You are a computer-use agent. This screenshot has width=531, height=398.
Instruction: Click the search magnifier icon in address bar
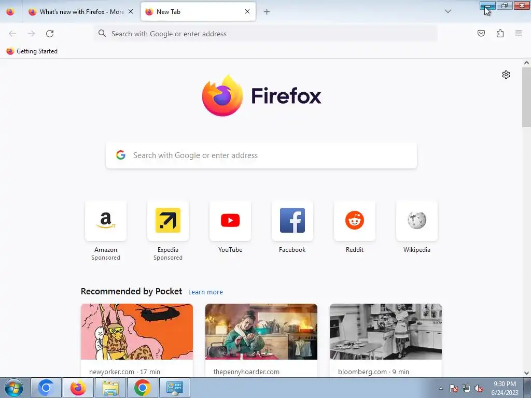click(x=102, y=33)
